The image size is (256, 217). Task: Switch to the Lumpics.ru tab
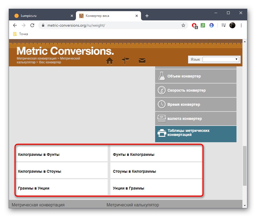point(42,16)
